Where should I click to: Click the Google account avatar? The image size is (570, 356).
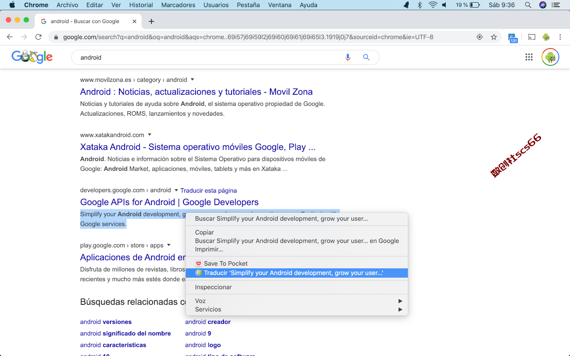[550, 57]
